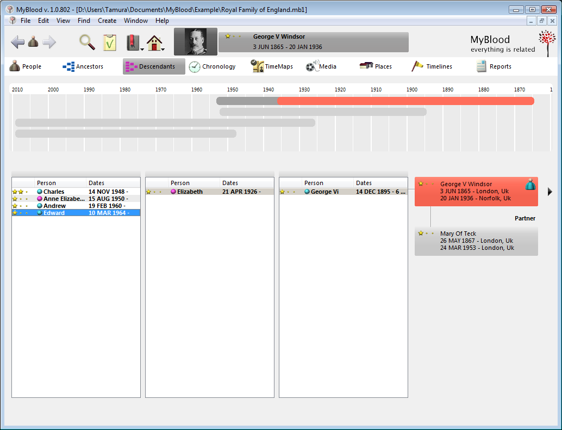Open the Reports view
Screen dimensions: 562x430
tap(494, 66)
